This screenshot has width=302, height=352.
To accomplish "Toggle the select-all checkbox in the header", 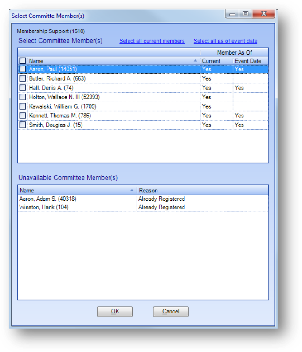I will click(x=23, y=61).
